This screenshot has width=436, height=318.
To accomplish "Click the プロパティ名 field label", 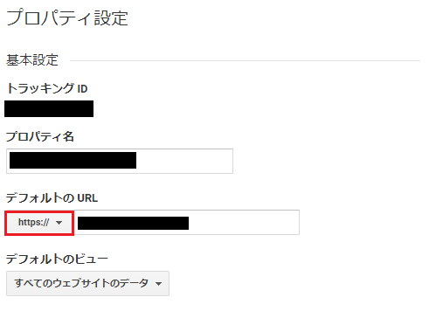I will pyautogui.click(x=40, y=136).
